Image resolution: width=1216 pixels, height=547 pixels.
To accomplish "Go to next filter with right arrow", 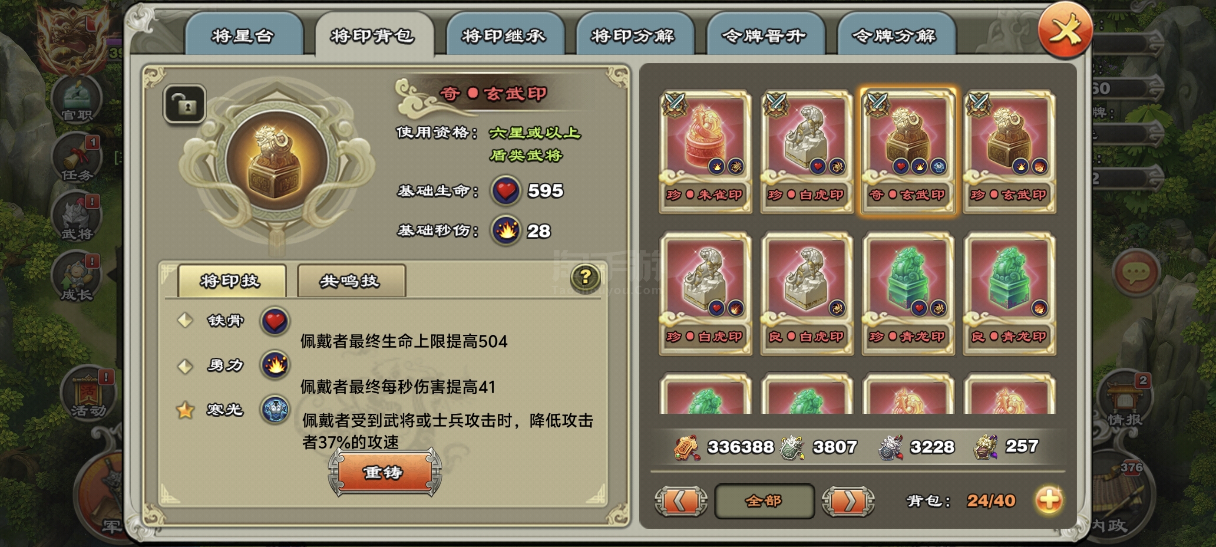I will pos(848,501).
